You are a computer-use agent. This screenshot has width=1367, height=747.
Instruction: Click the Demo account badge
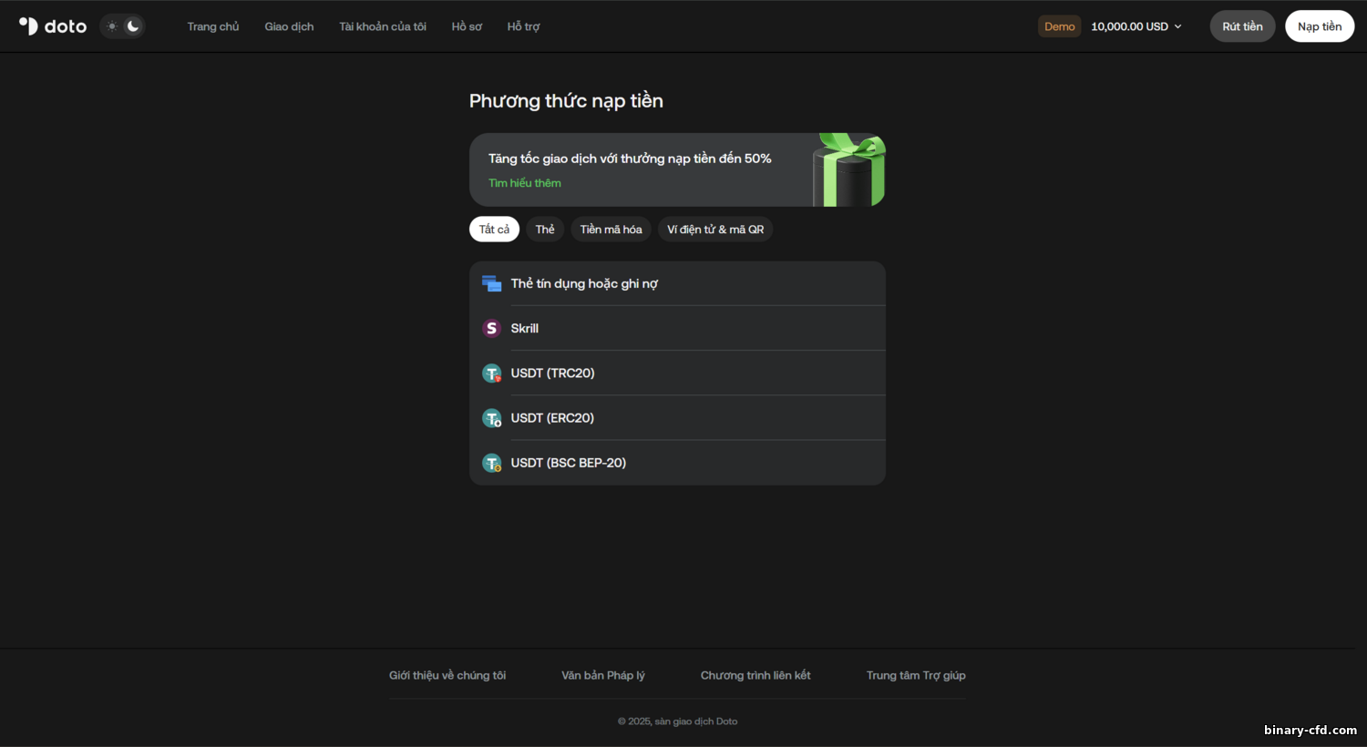tap(1059, 26)
